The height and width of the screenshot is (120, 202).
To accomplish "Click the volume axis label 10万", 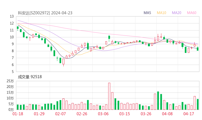I will click(x=10, y=98).
